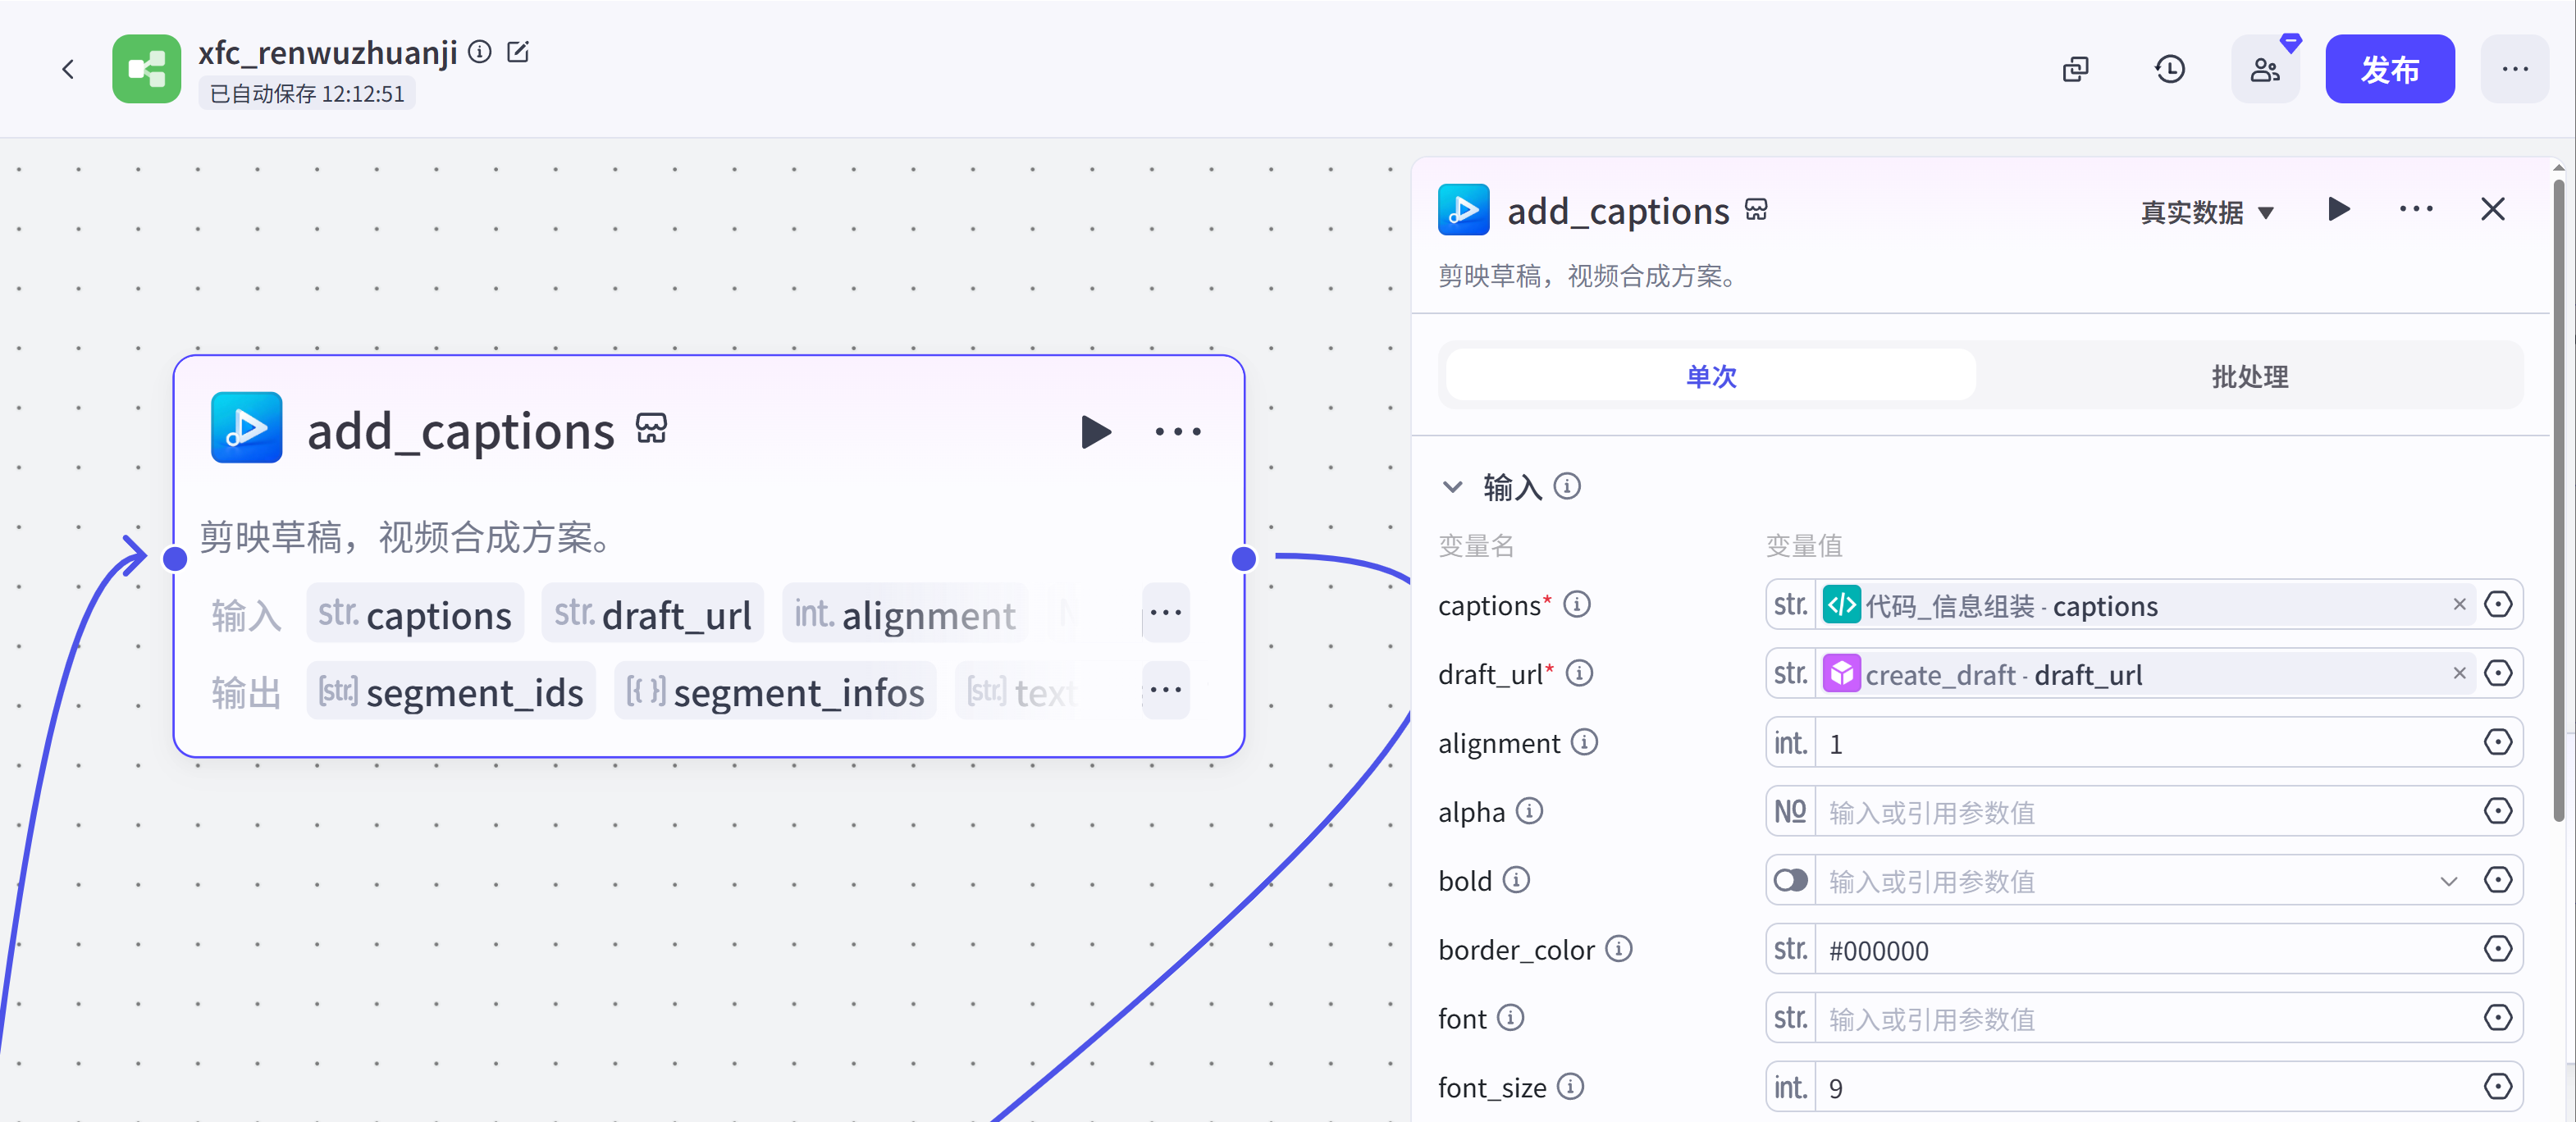Screen dimensions: 2576x1122
Task: Click reference picker icon for alignment field
Action: pyautogui.click(x=2497, y=743)
